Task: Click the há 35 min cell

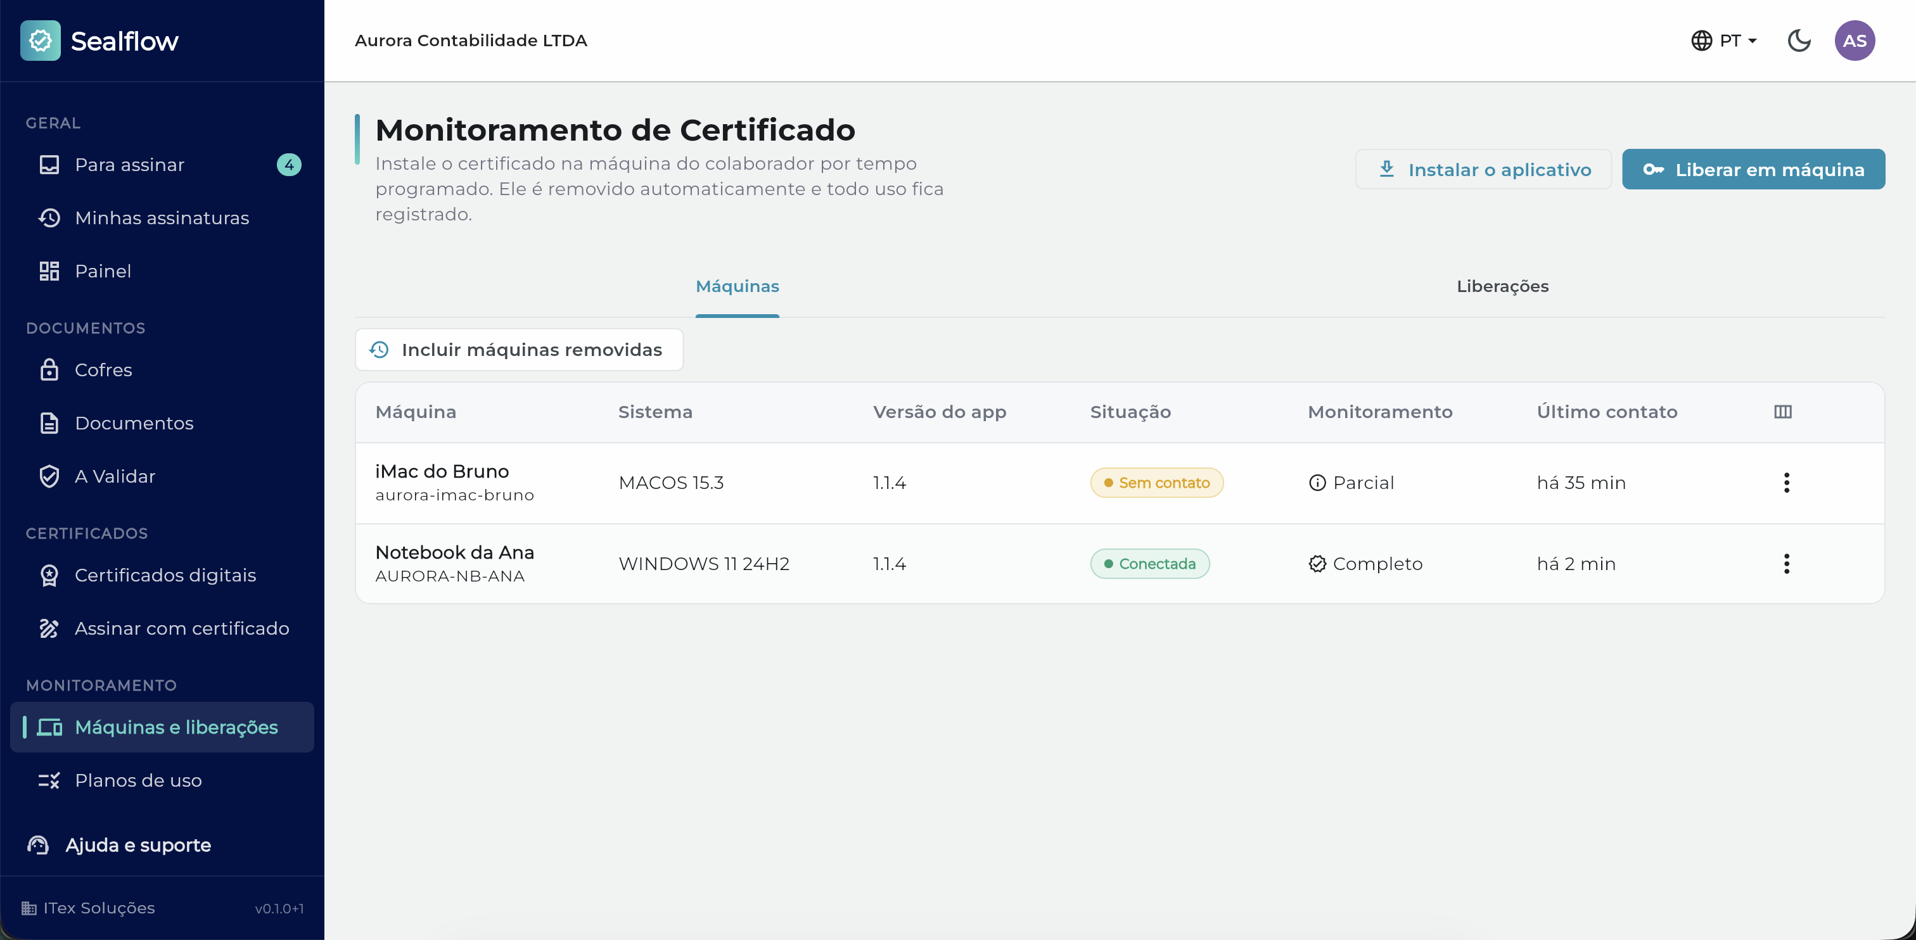Action: coord(1581,483)
